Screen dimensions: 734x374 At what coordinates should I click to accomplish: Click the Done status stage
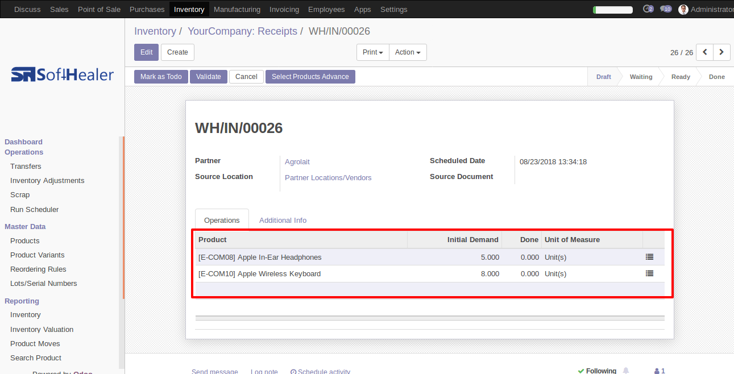[x=717, y=77]
